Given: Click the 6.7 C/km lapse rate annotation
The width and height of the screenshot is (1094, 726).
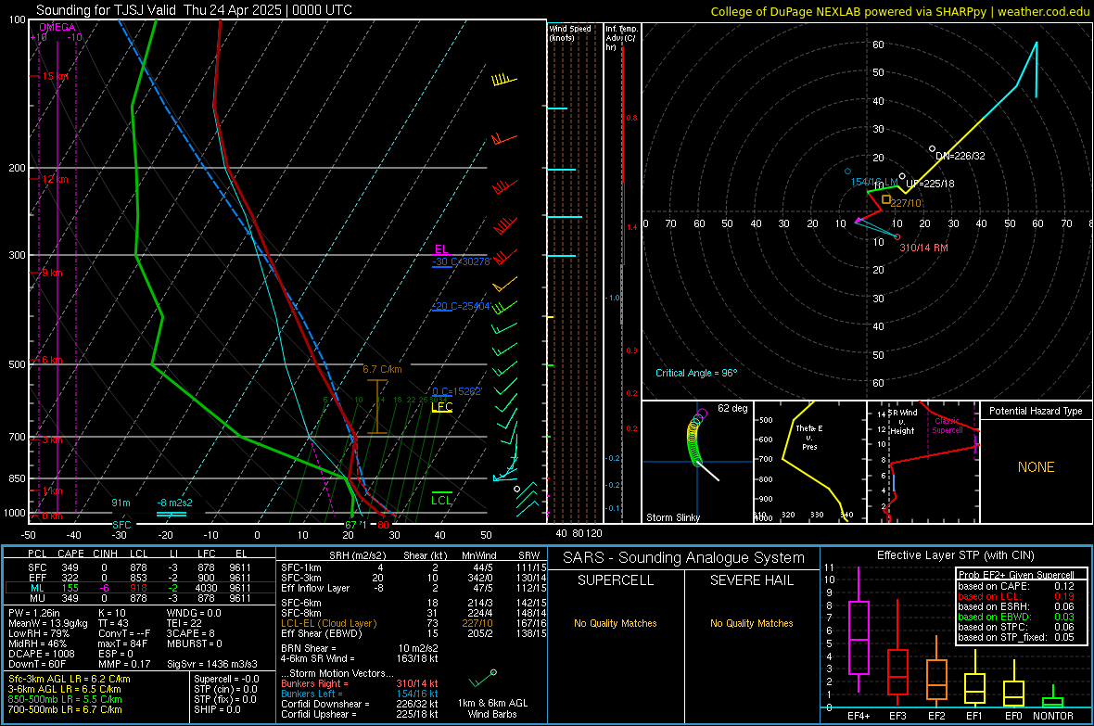Looking at the screenshot, I should click(382, 369).
